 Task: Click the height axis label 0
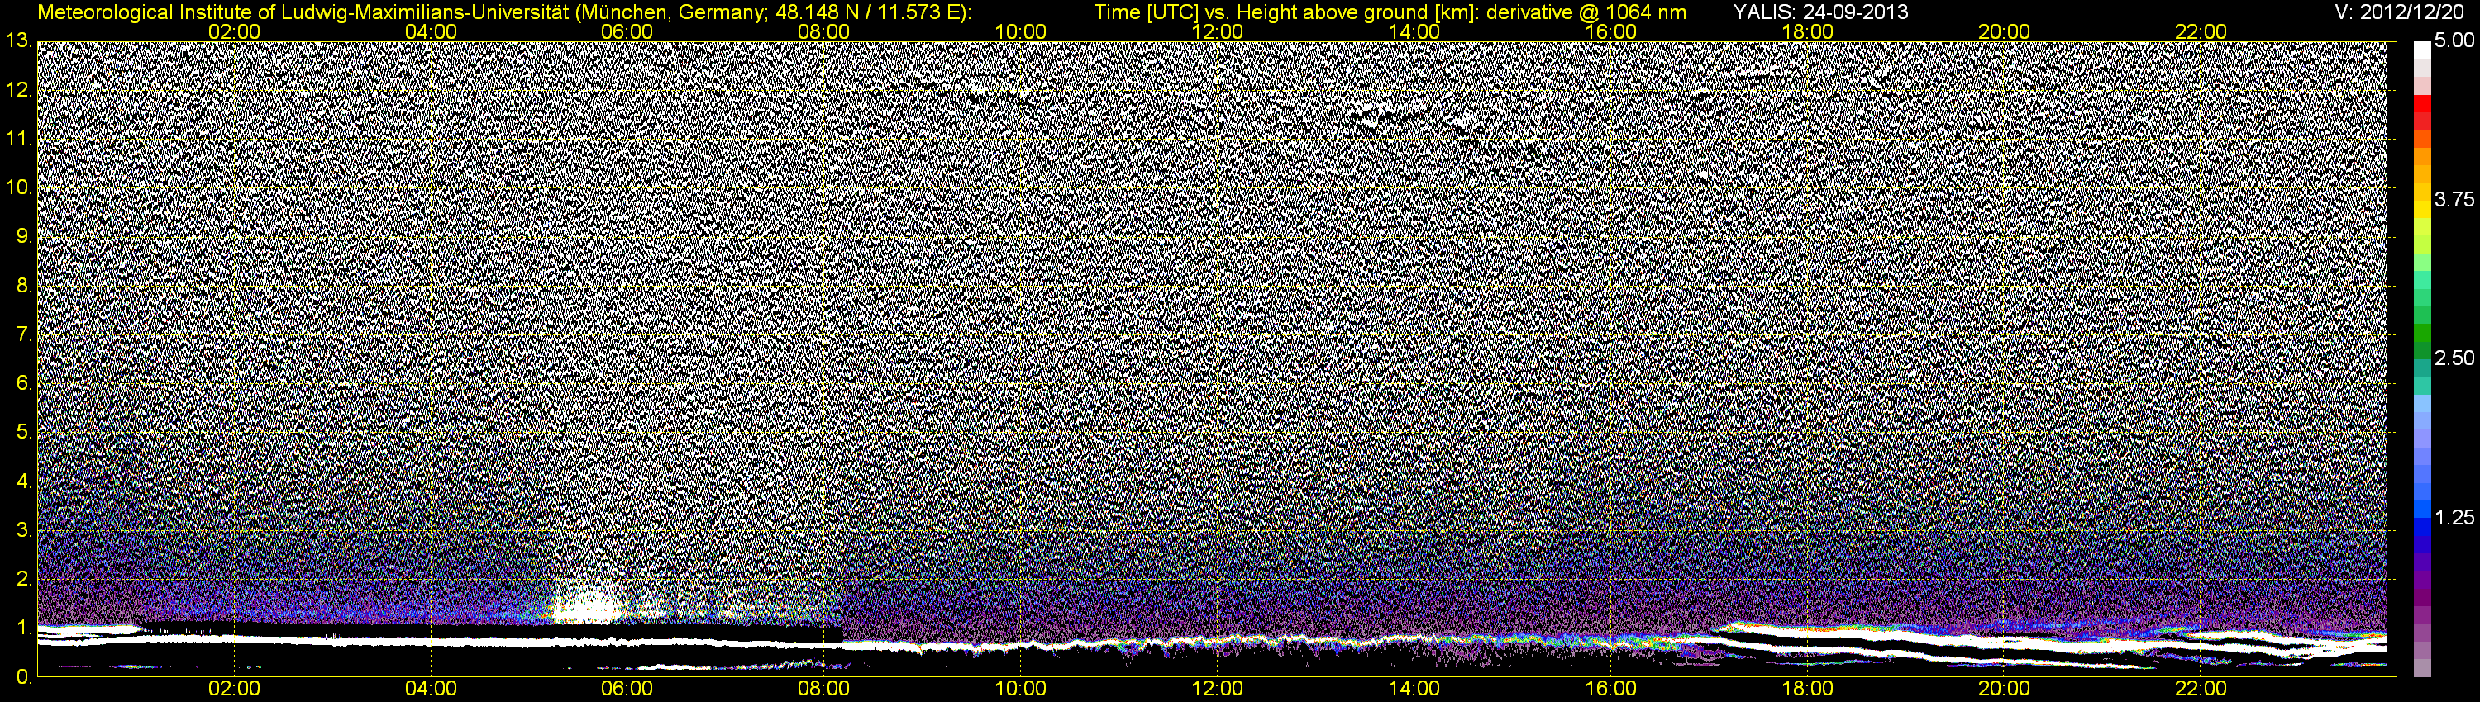[x=23, y=677]
